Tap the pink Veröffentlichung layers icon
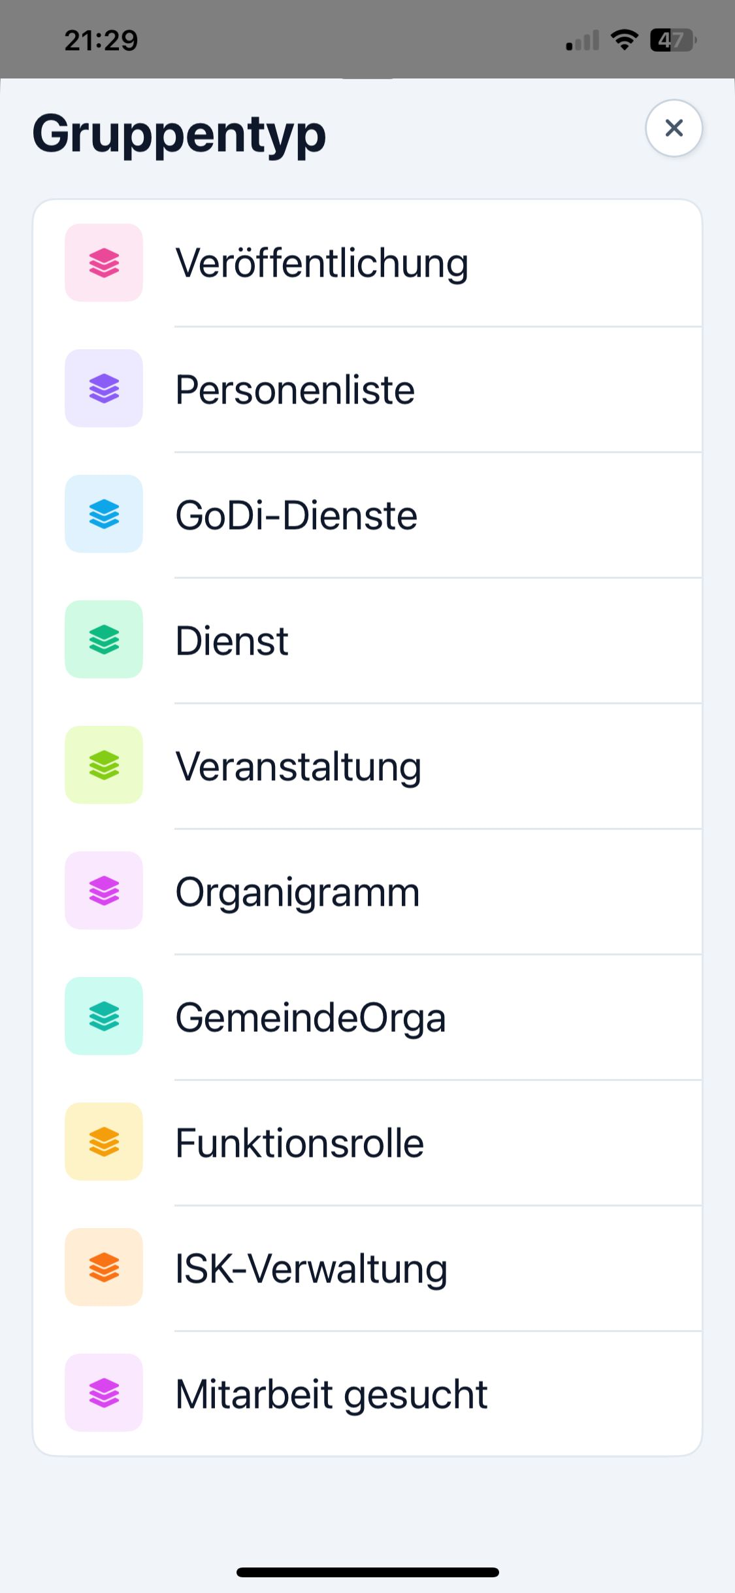This screenshot has width=735, height=1593. pos(104,263)
